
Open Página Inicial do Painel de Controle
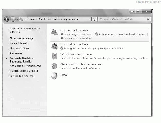coord(25,30)
